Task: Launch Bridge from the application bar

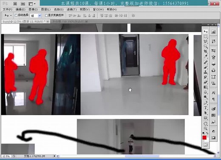Action: 15,4
